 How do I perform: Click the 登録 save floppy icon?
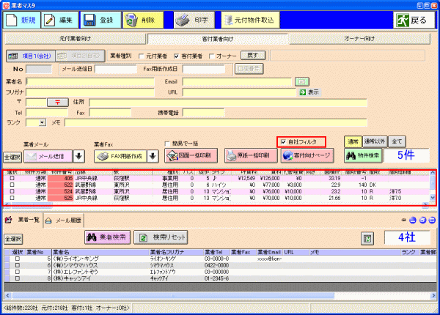[89, 21]
